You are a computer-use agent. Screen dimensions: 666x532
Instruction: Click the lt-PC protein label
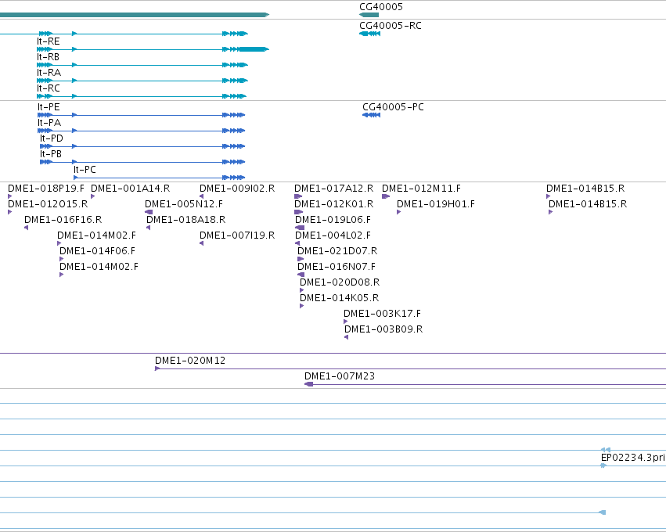(x=85, y=170)
